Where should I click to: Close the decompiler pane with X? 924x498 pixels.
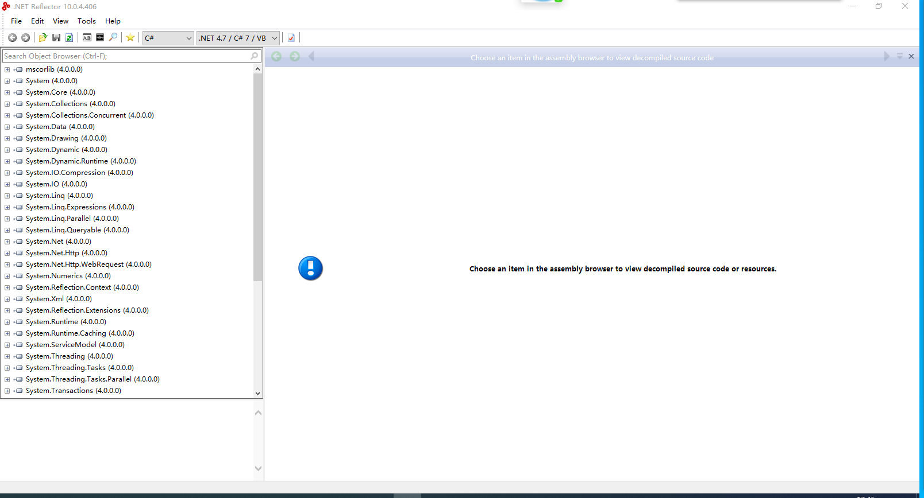pos(911,56)
